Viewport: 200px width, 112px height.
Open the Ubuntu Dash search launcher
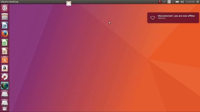coord(5,8)
